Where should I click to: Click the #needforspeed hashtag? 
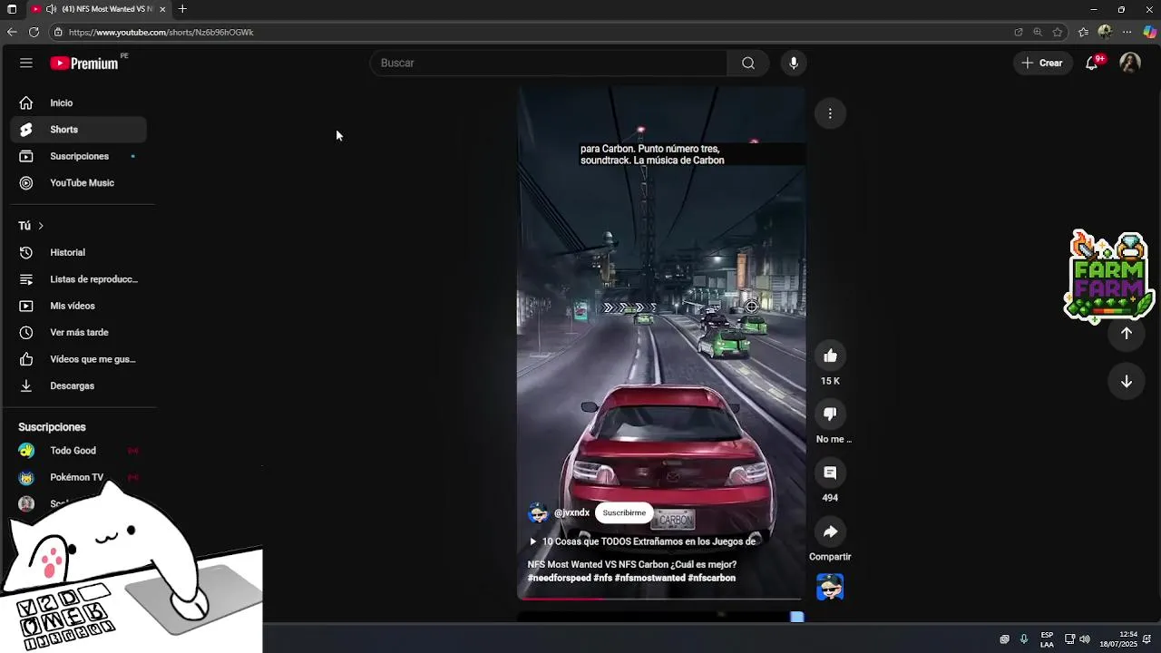[560, 578]
